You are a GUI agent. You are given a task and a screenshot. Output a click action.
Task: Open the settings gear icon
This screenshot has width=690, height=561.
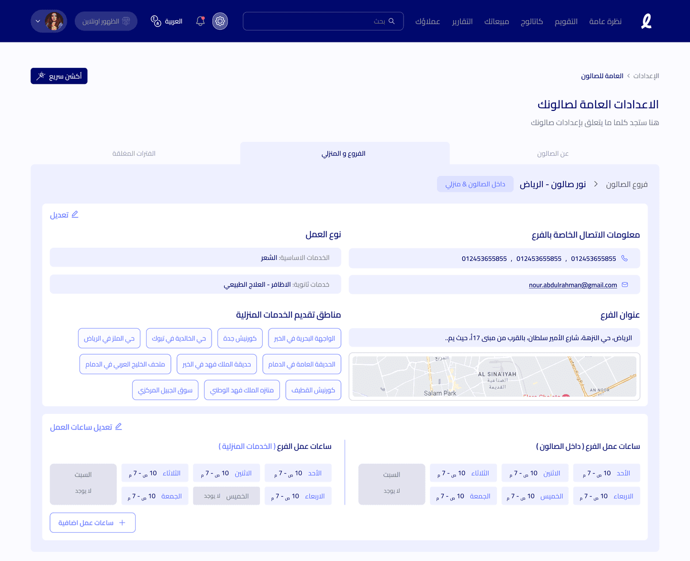click(220, 21)
